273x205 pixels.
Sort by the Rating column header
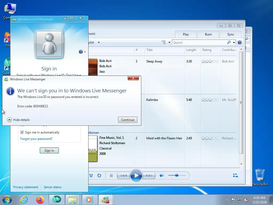210,50
